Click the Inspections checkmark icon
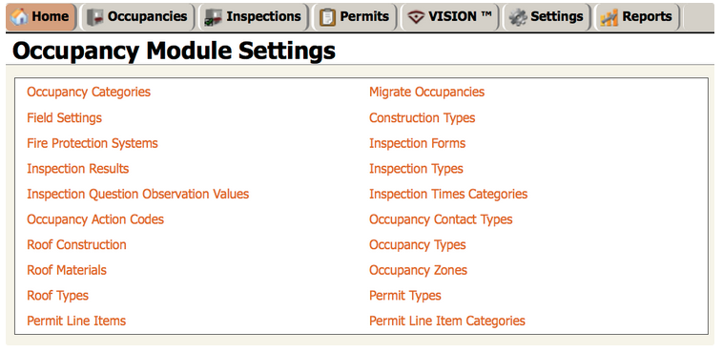Screen dimensions: 723x353 click(x=214, y=18)
